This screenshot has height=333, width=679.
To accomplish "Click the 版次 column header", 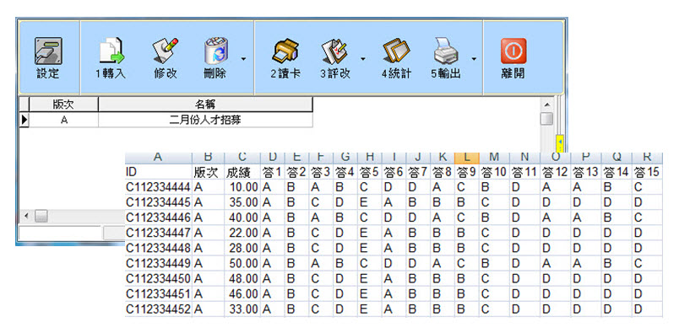I will point(63,105).
